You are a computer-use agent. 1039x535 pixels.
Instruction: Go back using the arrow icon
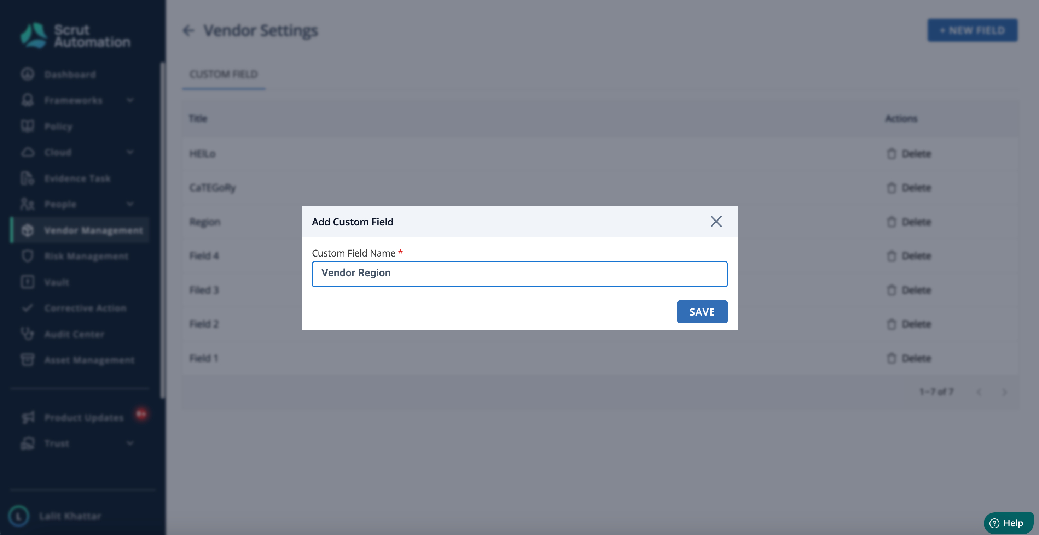pos(188,30)
